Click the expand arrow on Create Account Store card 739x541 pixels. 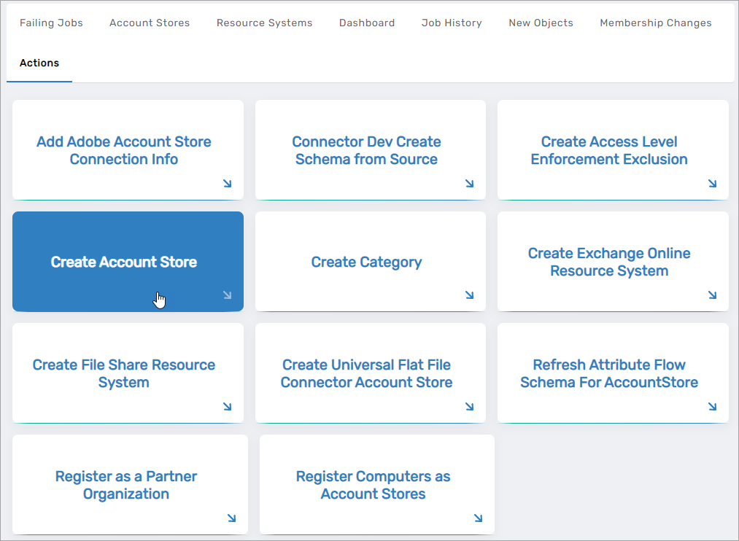pos(227,295)
